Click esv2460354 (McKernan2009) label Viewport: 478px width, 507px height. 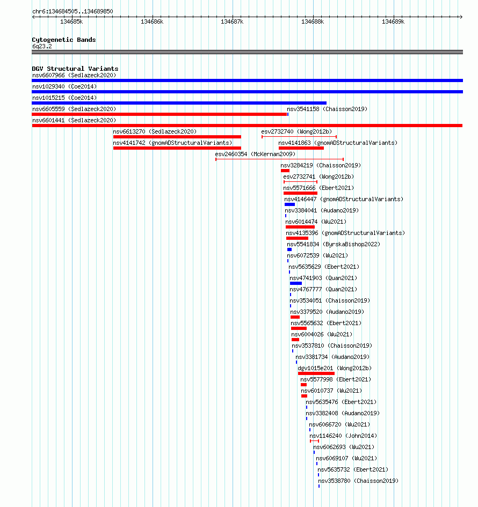(255, 154)
